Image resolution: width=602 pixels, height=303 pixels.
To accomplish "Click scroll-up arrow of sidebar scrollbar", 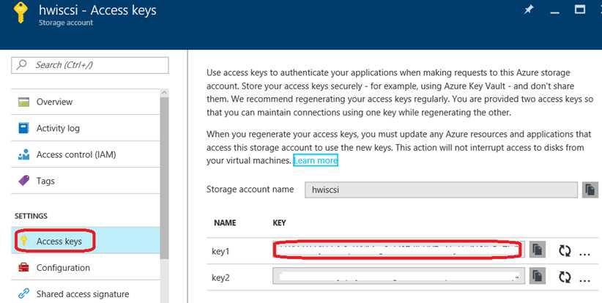I will pyautogui.click(x=164, y=92).
